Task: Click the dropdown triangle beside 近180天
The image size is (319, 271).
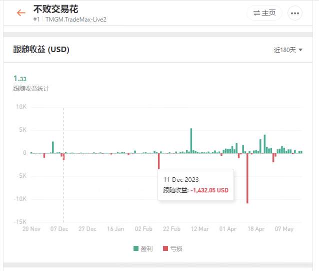Action: pyautogui.click(x=300, y=50)
